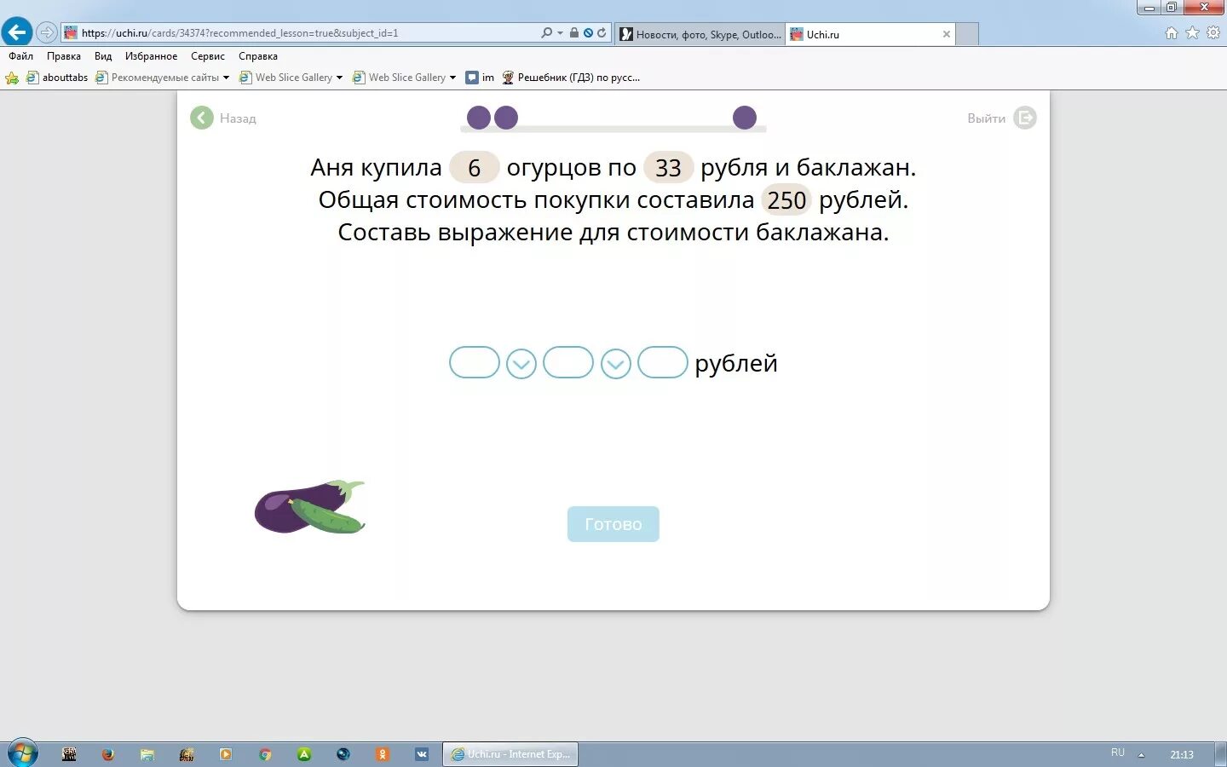Image resolution: width=1227 pixels, height=767 pixels.
Task: Click the Stop loading icon in address bar
Action: 588,33
